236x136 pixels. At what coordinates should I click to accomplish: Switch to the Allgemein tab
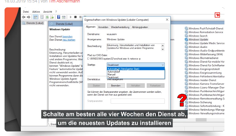point(91,27)
